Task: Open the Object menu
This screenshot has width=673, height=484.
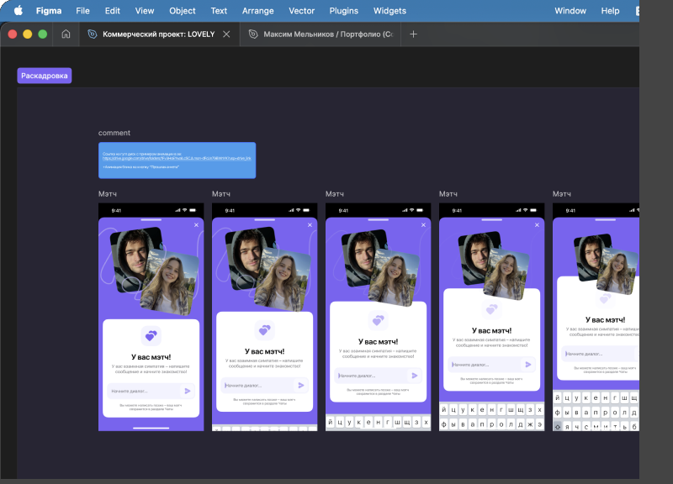Action: coord(183,11)
